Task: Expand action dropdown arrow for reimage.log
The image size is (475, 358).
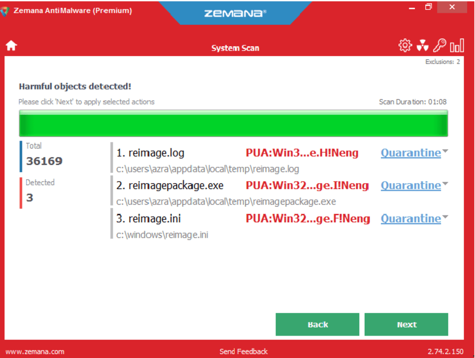Action: (x=445, y=151)
